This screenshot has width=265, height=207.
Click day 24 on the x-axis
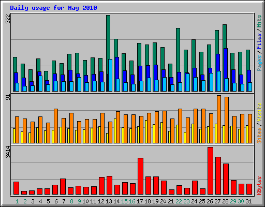coord(194,201)
